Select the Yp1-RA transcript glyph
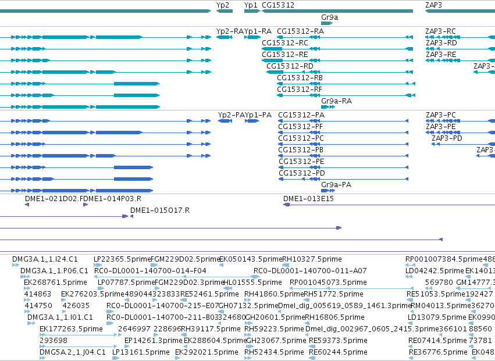This screenshot has height=361, width=495. pyautogui.click(x=252, y=37)
